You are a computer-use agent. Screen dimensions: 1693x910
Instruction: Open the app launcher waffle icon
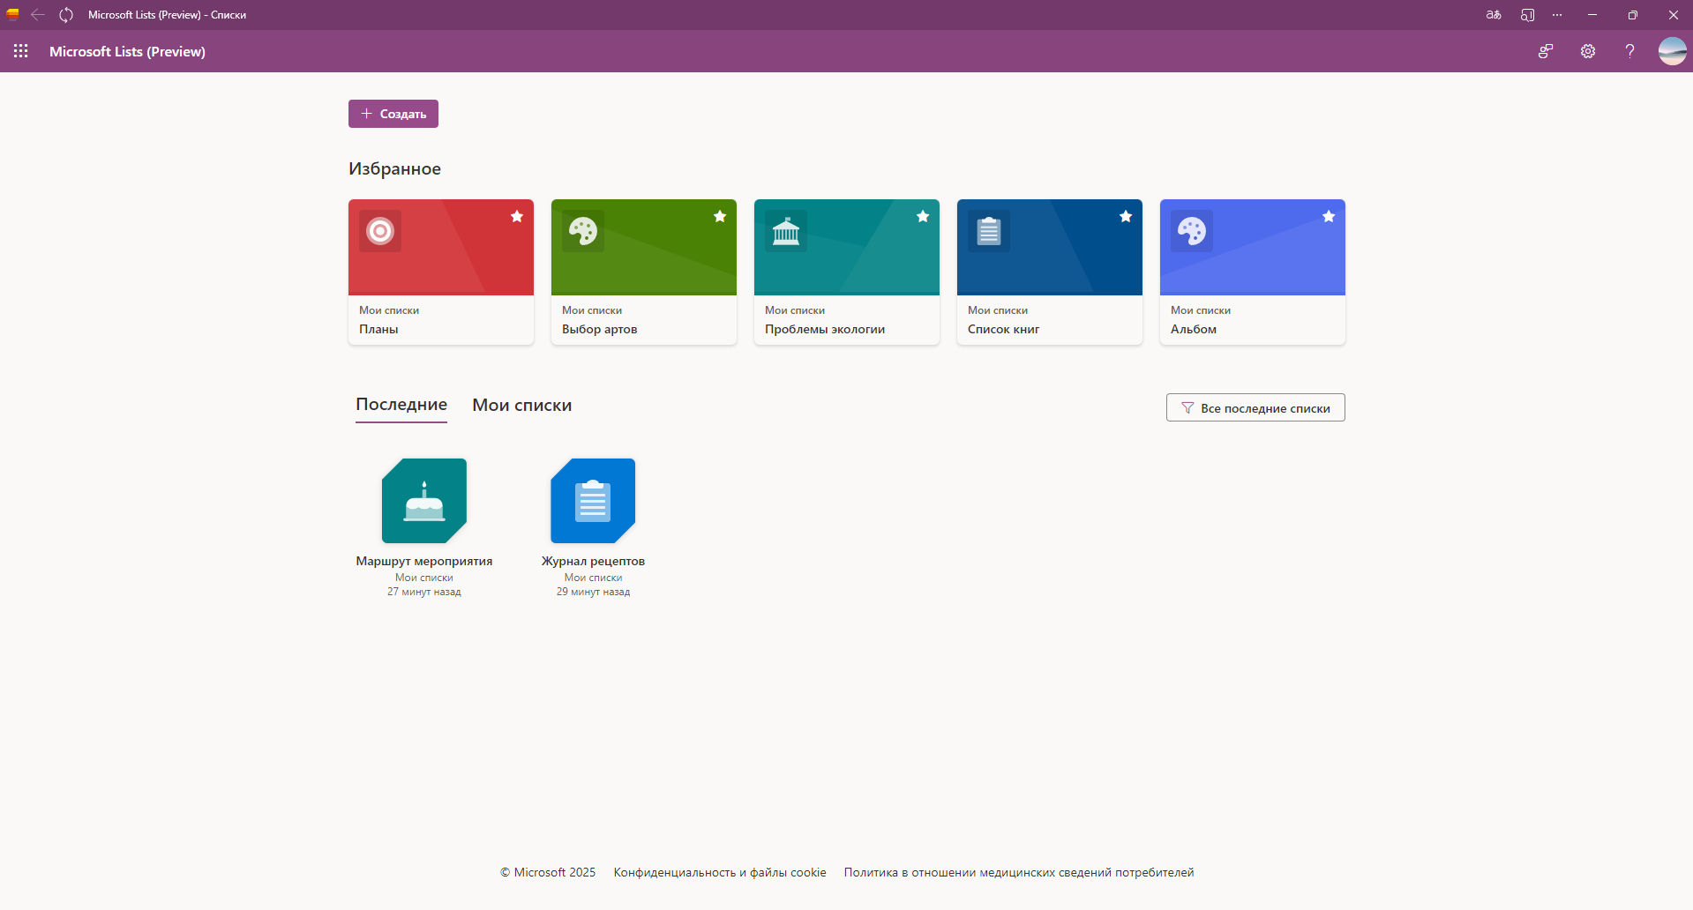click(x=21, y=51)
